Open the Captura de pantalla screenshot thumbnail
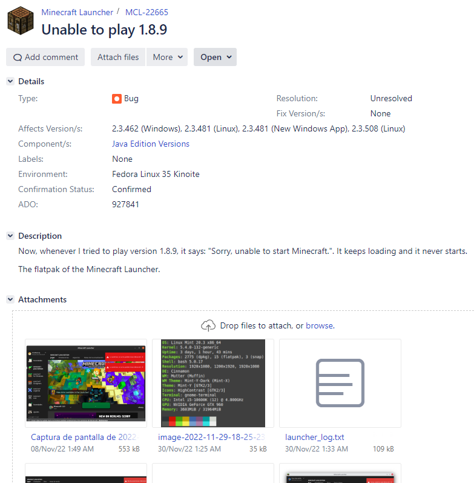474x483 pixels. coord(86,383)
